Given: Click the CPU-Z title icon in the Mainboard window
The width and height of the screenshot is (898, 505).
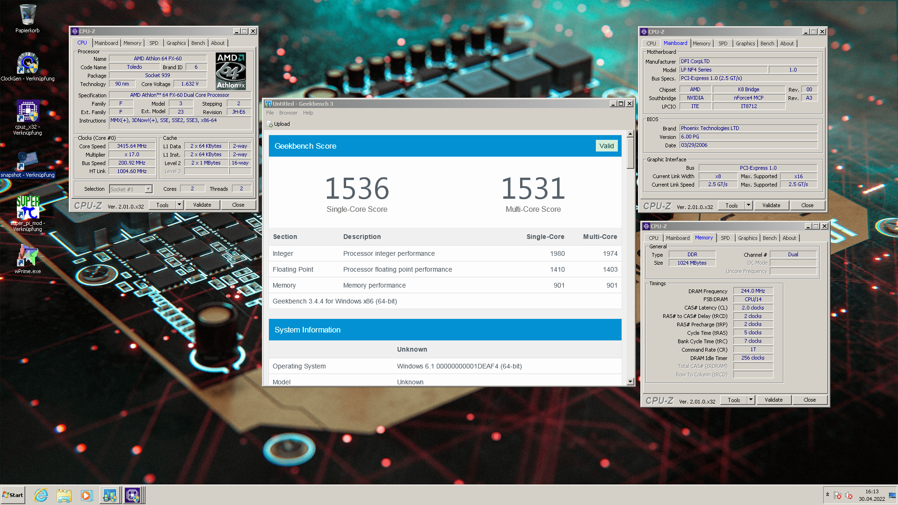Looking at the screenshot, I should [x=645, y=32].
